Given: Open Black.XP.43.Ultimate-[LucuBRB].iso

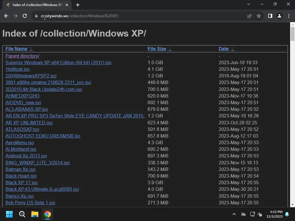Looking at the screenshot, I should pyautogui.click(x=42, y=189).
